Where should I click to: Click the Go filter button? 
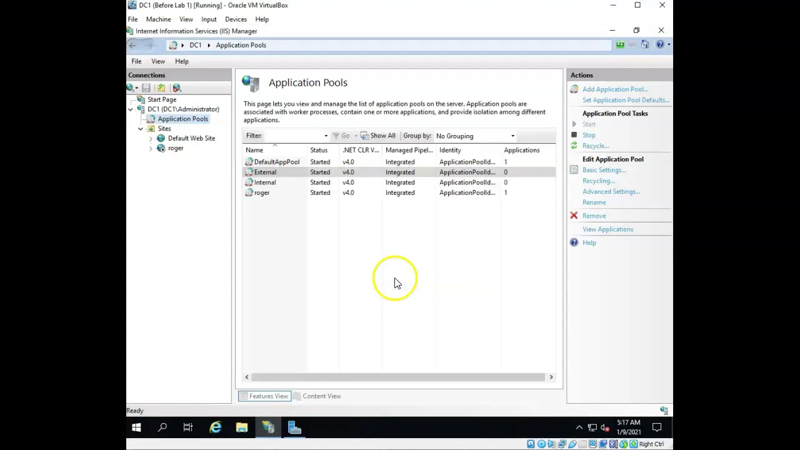(341, 136)
